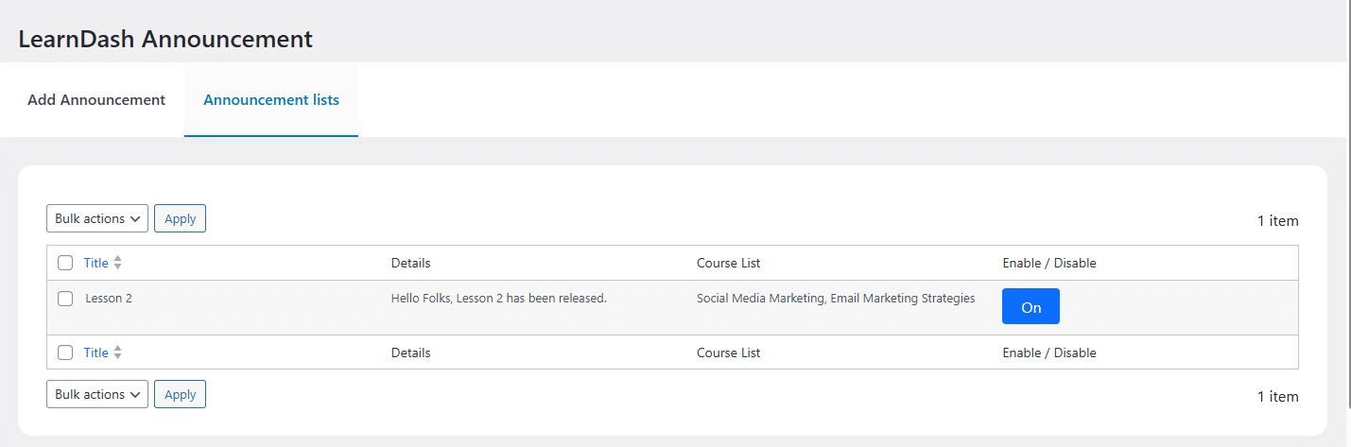
Task: Expand the top Bulk actions dropdown
Action: tap(97, 218)
